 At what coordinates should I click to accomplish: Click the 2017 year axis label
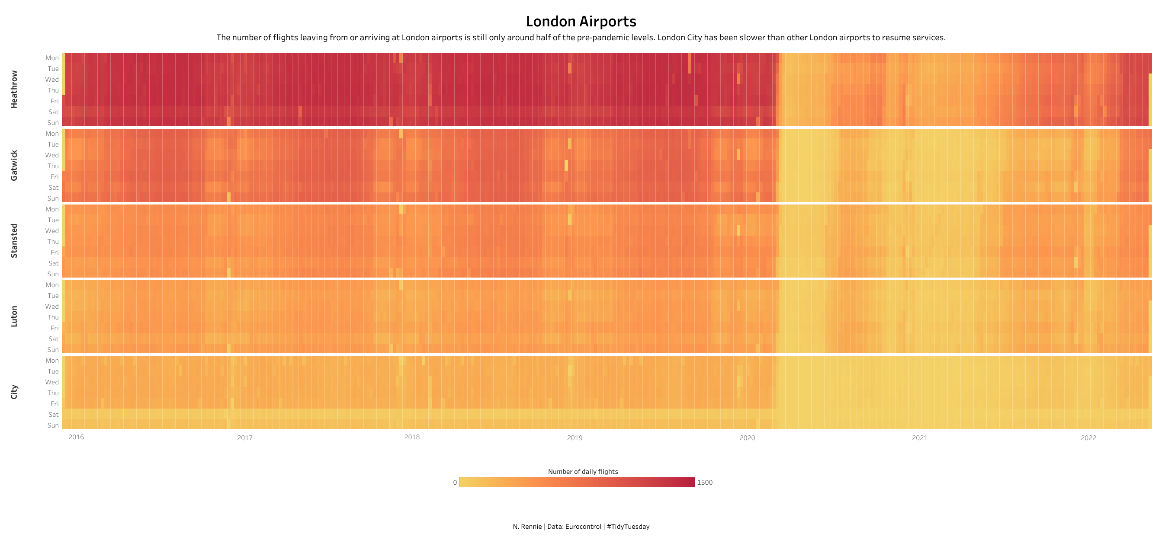[x=245, y=438]
